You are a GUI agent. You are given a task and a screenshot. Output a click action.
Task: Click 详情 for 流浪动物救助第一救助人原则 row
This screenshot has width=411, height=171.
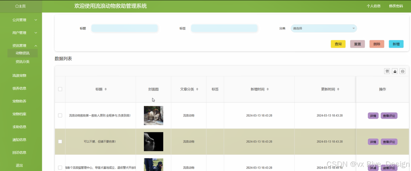tap(373, 116)
